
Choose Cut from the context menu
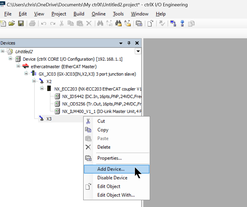[117, 121]
